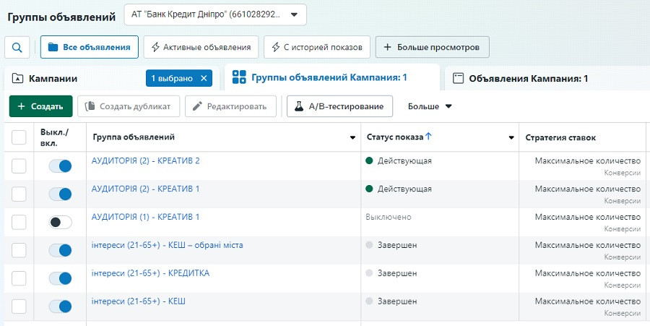Enable the АУДИТОРІЯ (1) - КРЕАТИВ 1 switch
Viewport: 650px width, 326px height.
point(60,223)
